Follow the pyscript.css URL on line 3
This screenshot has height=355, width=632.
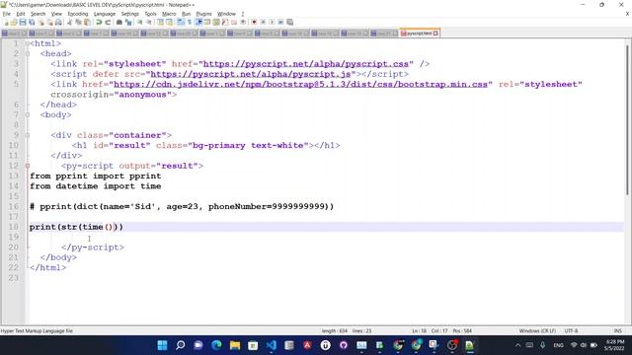click(305, 64)
